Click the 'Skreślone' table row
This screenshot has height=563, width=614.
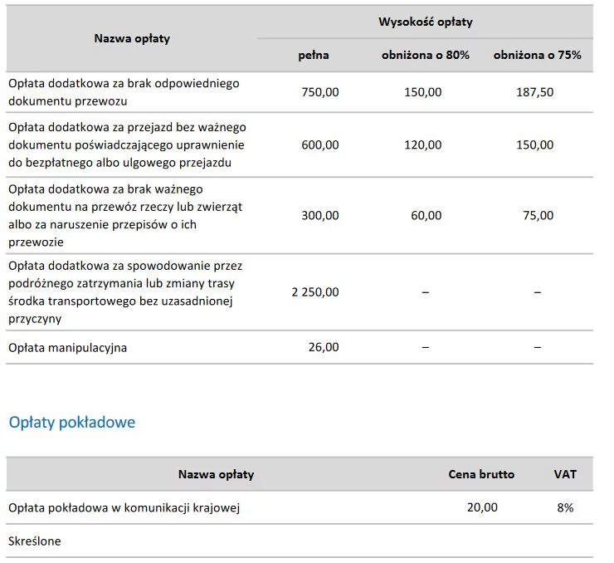(300, 541)
